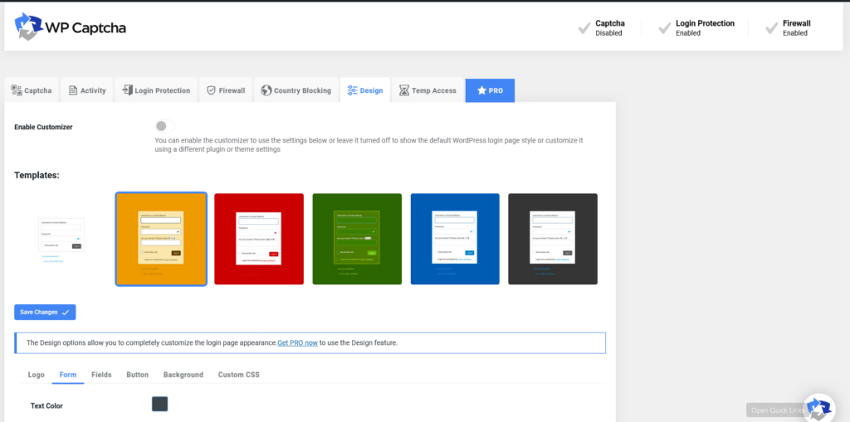
Task: Toggle the Enable Customizer switch
Action: coord(165,126)
